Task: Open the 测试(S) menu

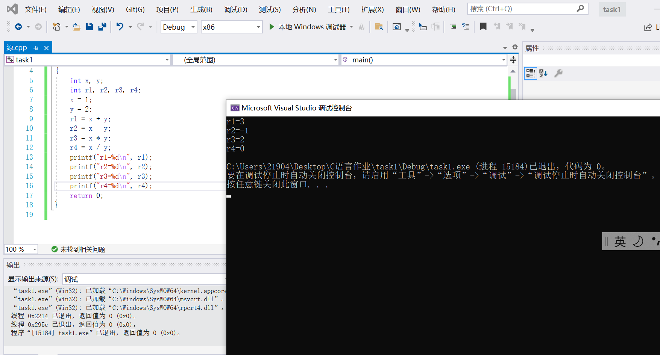Action: coord(270,9)
